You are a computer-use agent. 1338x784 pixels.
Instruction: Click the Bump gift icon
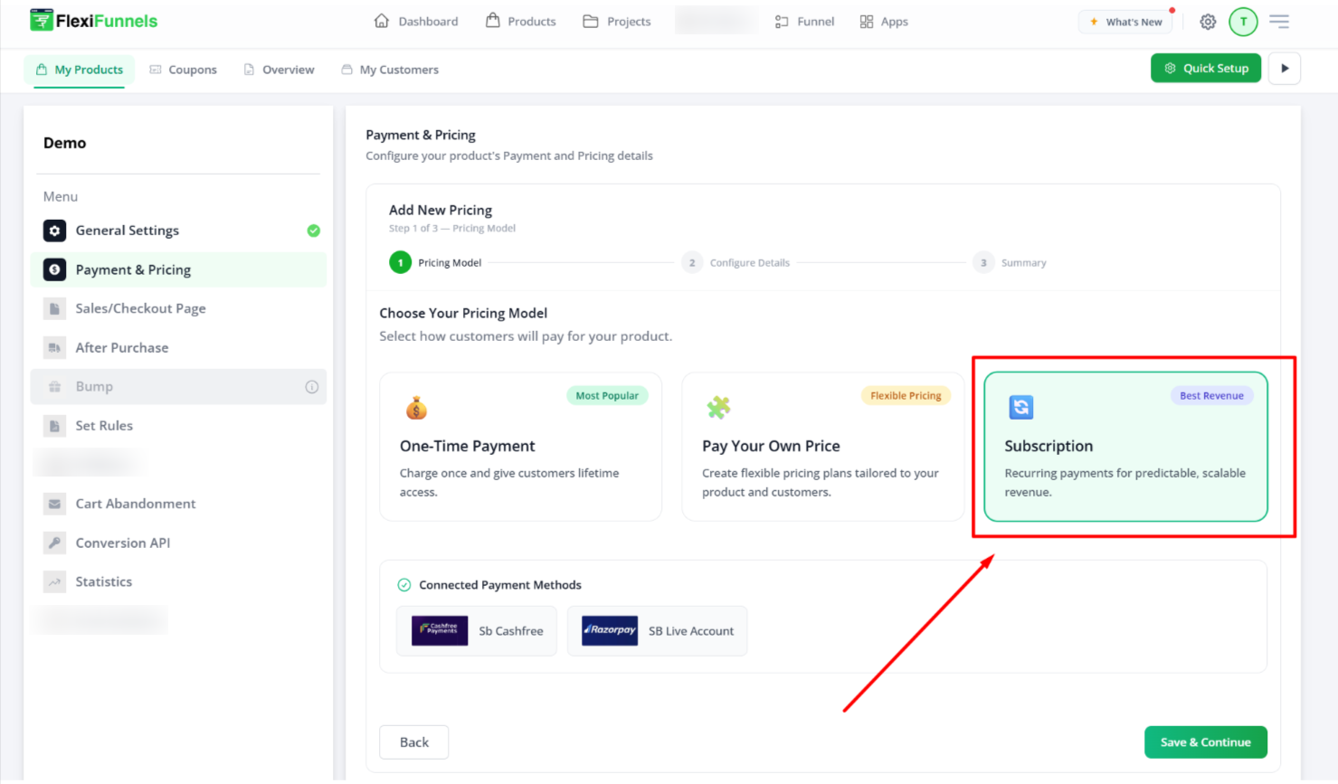(x=54, y=386)
